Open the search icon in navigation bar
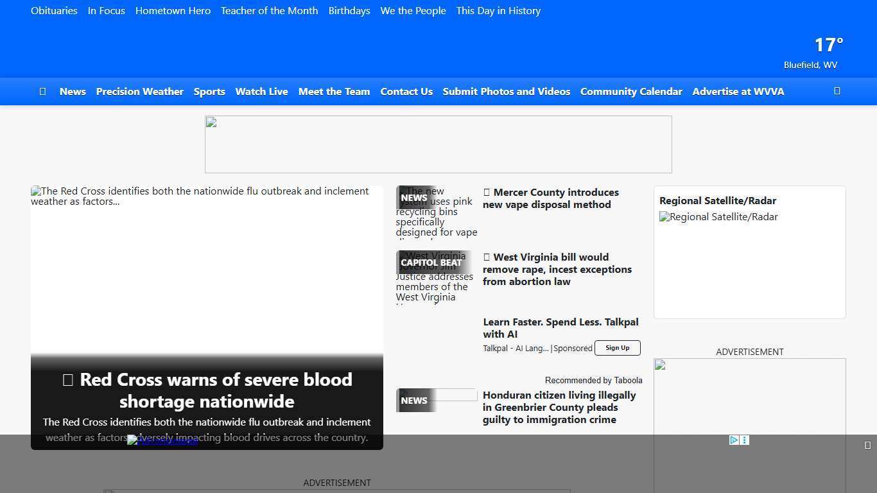 point(837,91)
